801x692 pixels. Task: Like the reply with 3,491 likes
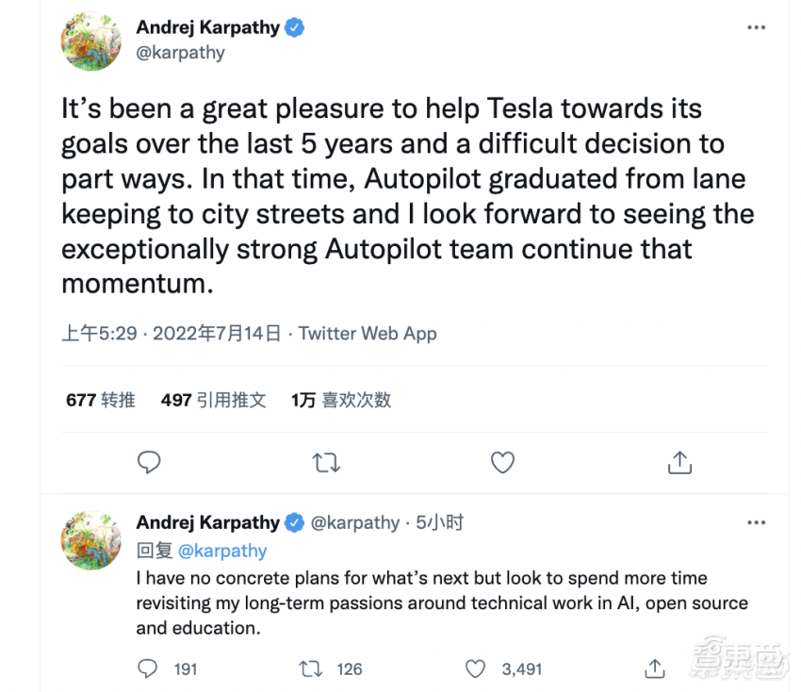tap(478, 668)
